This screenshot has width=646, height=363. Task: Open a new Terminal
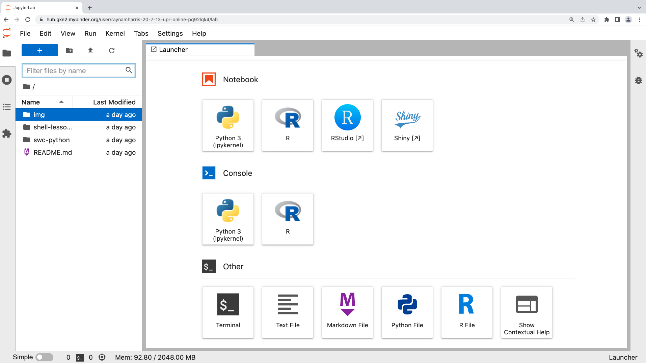point(228,312)
